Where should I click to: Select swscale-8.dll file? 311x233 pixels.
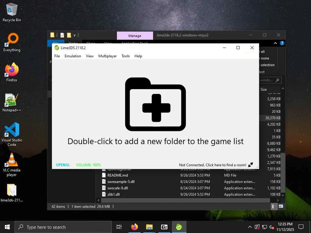point(118,188)
